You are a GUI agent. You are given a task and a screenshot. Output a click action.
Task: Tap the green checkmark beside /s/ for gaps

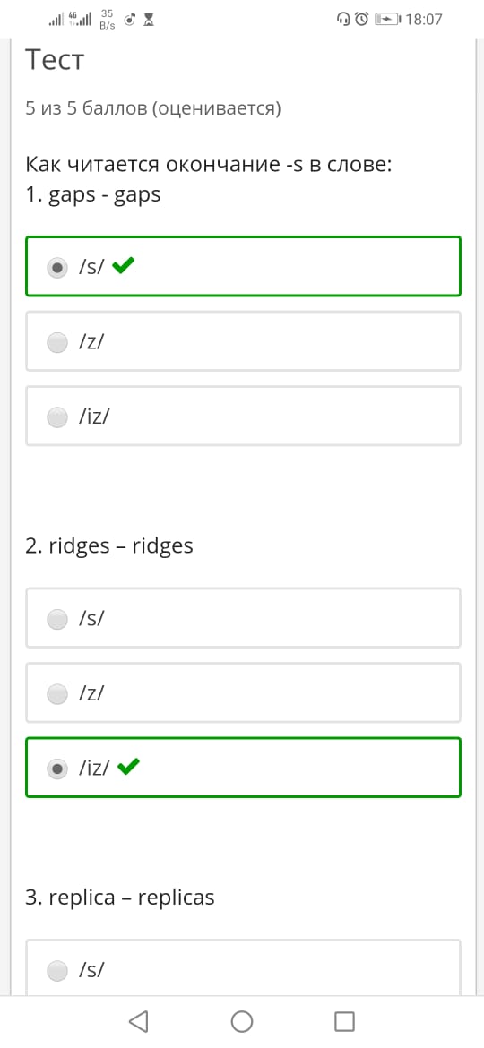point(123,267)
